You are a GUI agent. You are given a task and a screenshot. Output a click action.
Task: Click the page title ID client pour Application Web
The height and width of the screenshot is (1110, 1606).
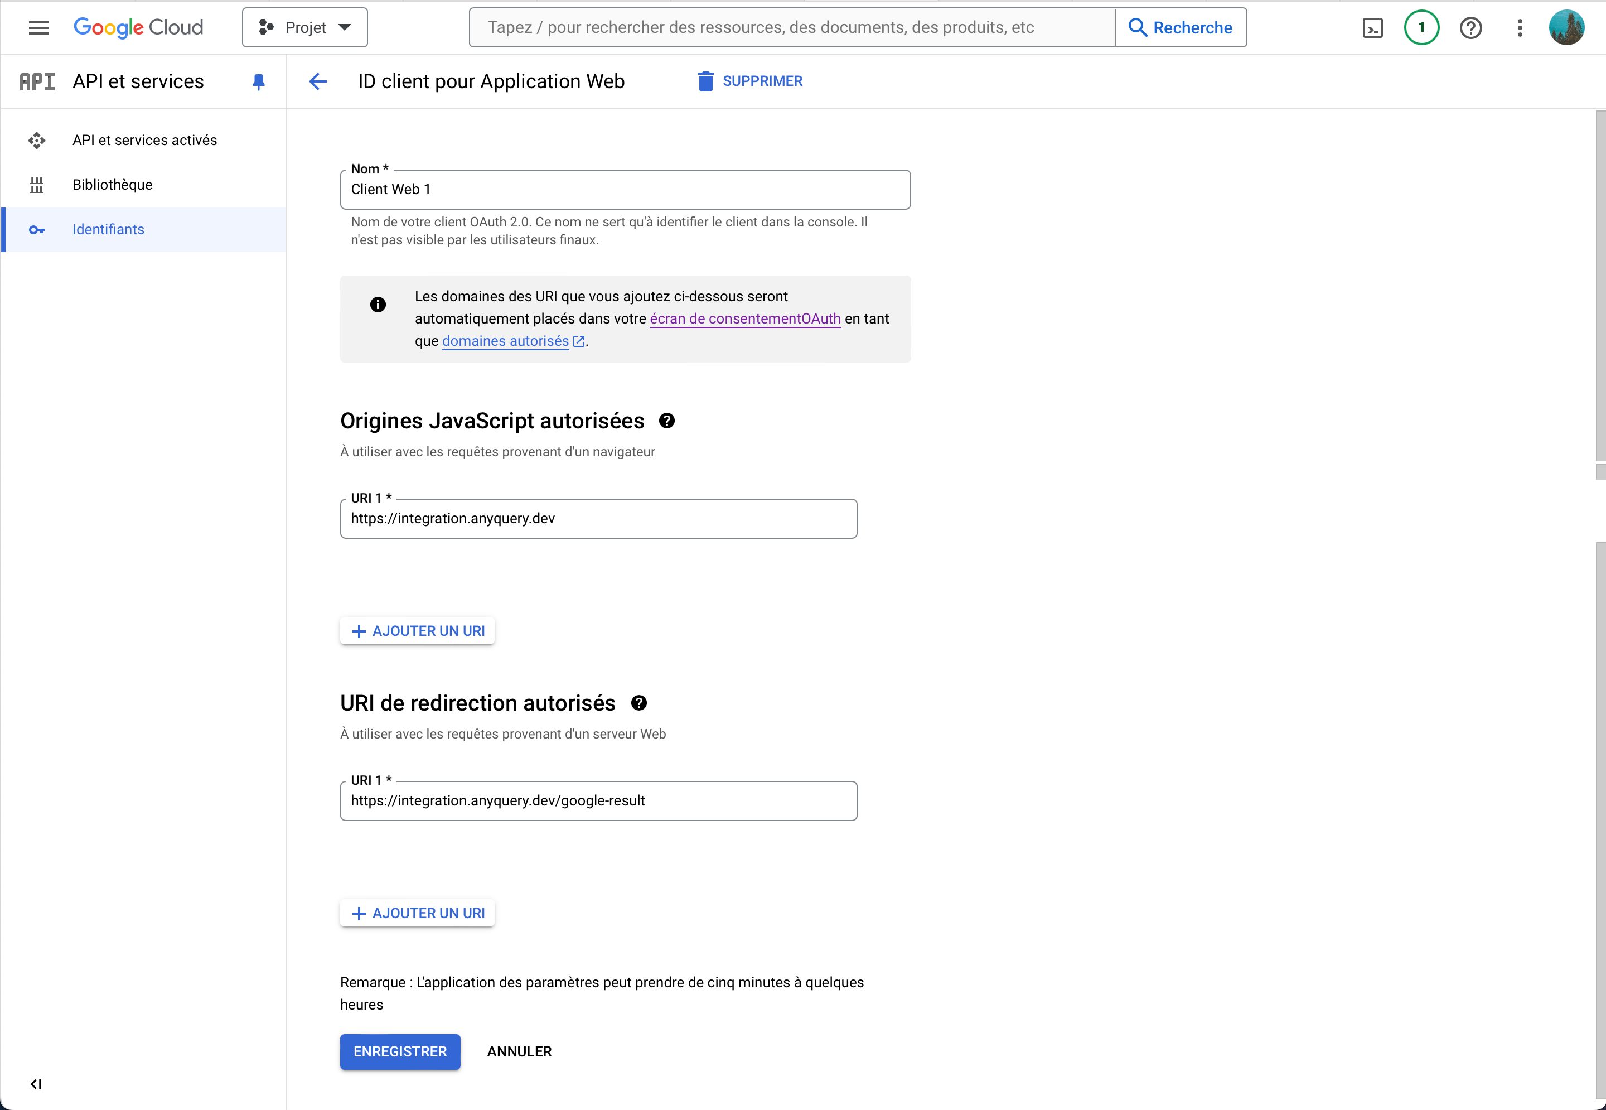(x=491, y=81)
